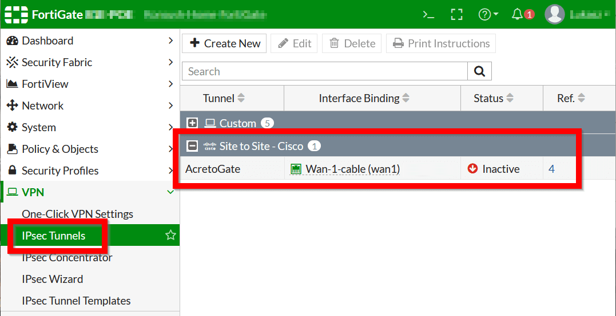The width and height of the screenshot is (616, 316).
Task: Click the Custom group laptop icon
Action: [x=210, y=123]
